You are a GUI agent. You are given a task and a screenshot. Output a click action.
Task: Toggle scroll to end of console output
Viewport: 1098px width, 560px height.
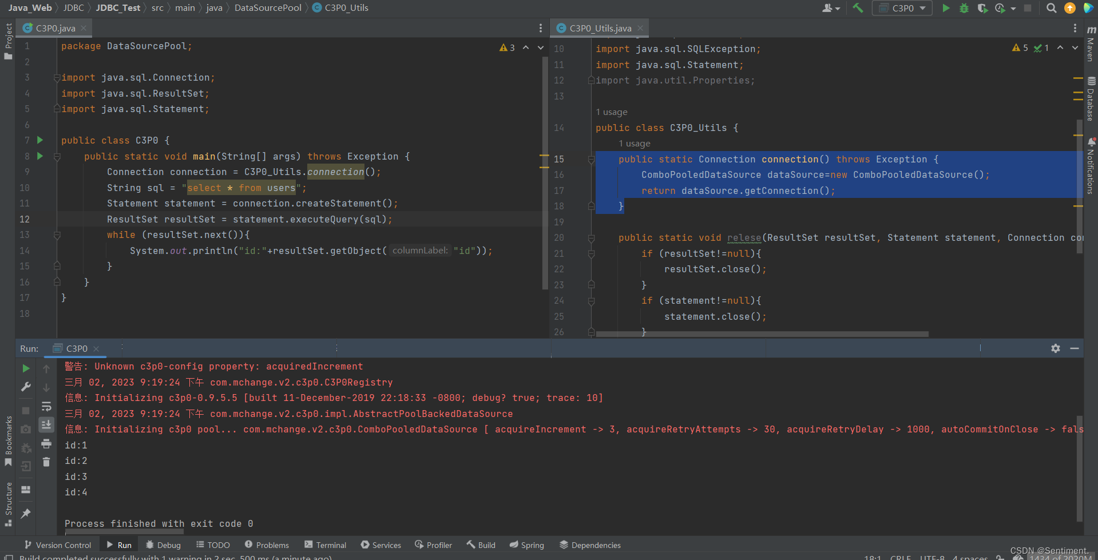(x=46, y=424)
